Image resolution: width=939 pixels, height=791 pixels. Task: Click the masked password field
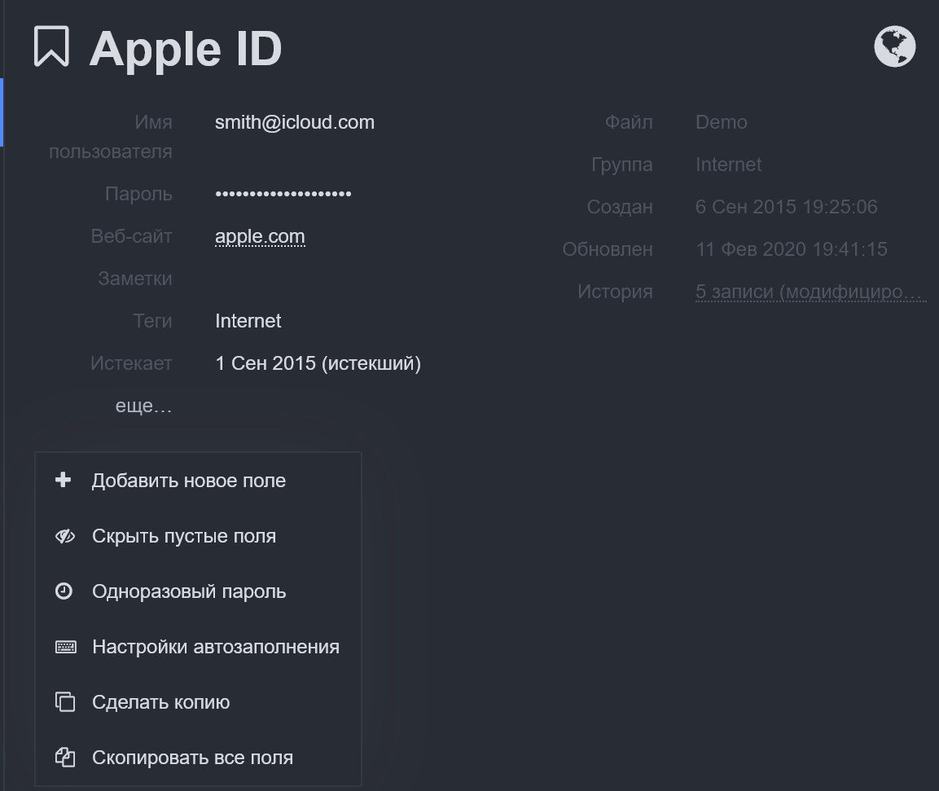(283, 194)
